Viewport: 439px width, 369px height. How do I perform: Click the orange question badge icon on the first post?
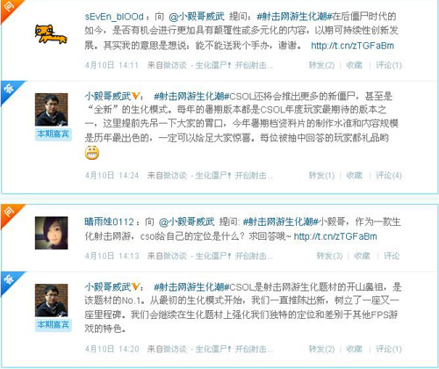point(9,7)
